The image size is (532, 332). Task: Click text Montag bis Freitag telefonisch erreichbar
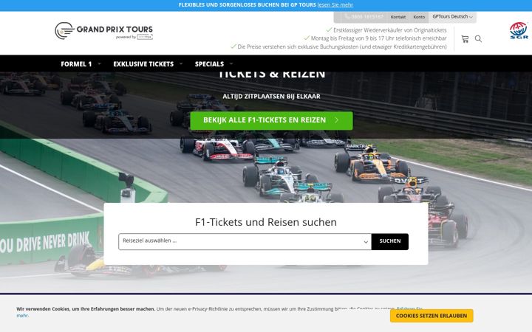(378, 38)
